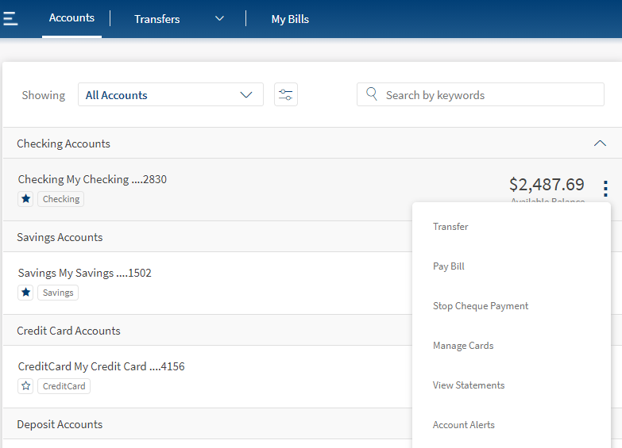This screenshot has width=622, height=448.
Task: Mark Credit Card account as favorite
Action: [x=25, y=386]
